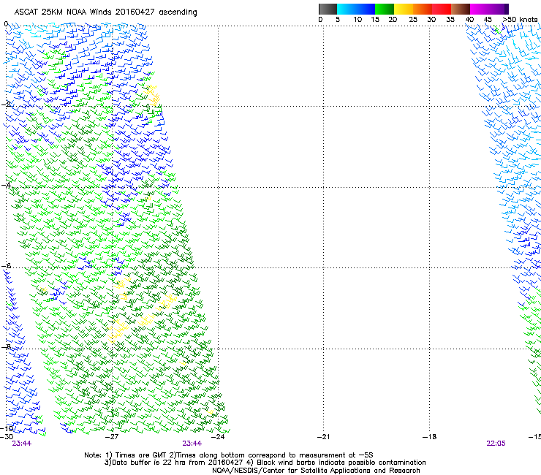Click the brown 35-40 knots legend band
This screenshot has height=475, width=541.
pos(461,9)
